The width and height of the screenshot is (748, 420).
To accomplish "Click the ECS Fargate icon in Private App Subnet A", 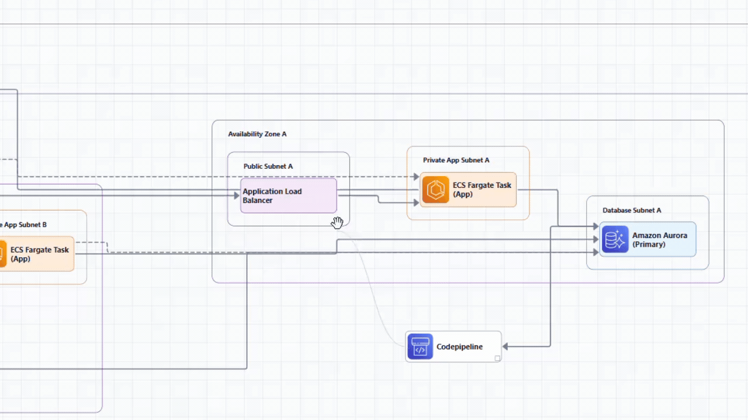I will tap(435, 190).
